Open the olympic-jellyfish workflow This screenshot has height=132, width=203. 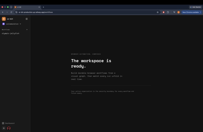click(x=11, y=34)
